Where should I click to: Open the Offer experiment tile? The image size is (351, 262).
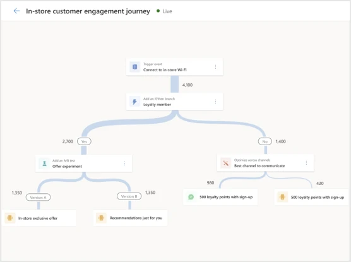click(84, 164)
